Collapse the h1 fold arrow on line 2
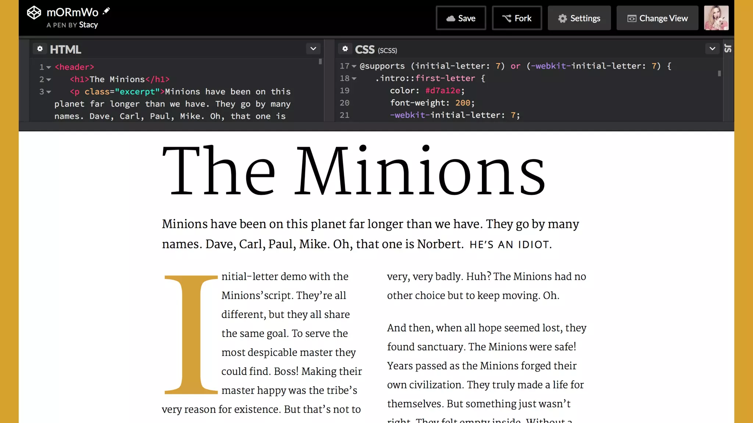753x423 pixels. 49,79
